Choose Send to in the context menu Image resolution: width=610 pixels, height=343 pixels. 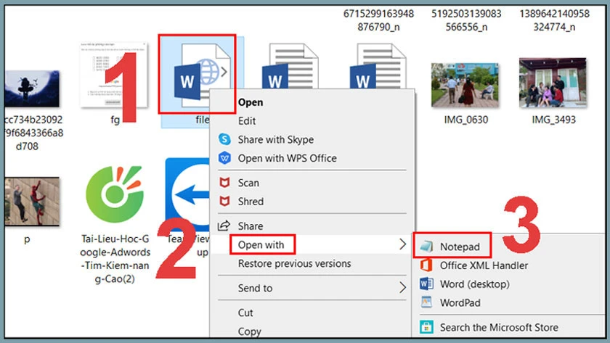[x=255, y=288]
